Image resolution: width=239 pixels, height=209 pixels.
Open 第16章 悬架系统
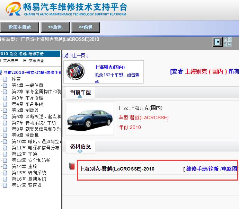pos(29,179)
